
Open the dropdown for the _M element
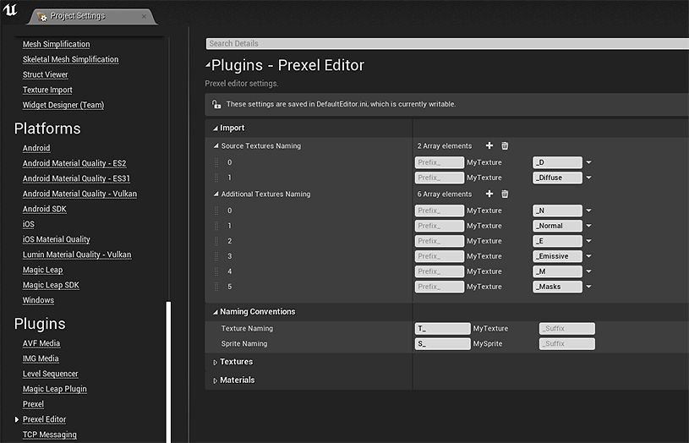pyautogui.click(x=588, y=271)
